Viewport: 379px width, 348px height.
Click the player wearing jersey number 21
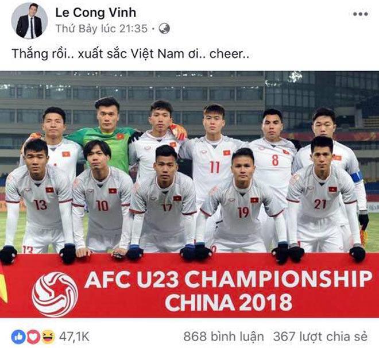323,195
